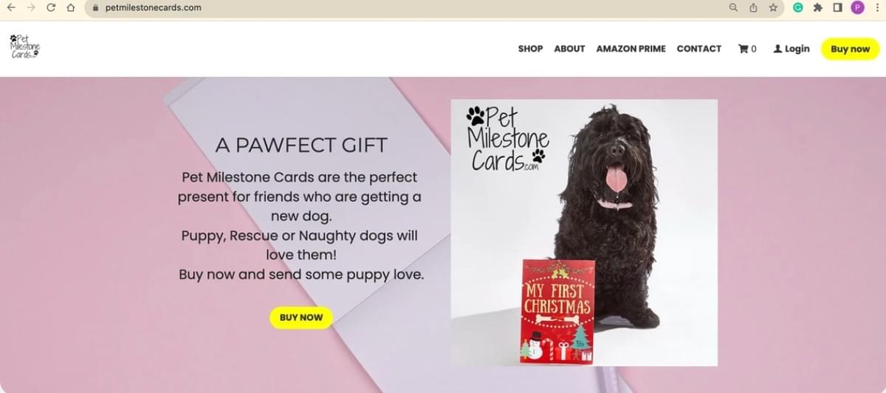Go to the ABOUT page
This screenshot has width=886, height=393.
click(569, 49)
